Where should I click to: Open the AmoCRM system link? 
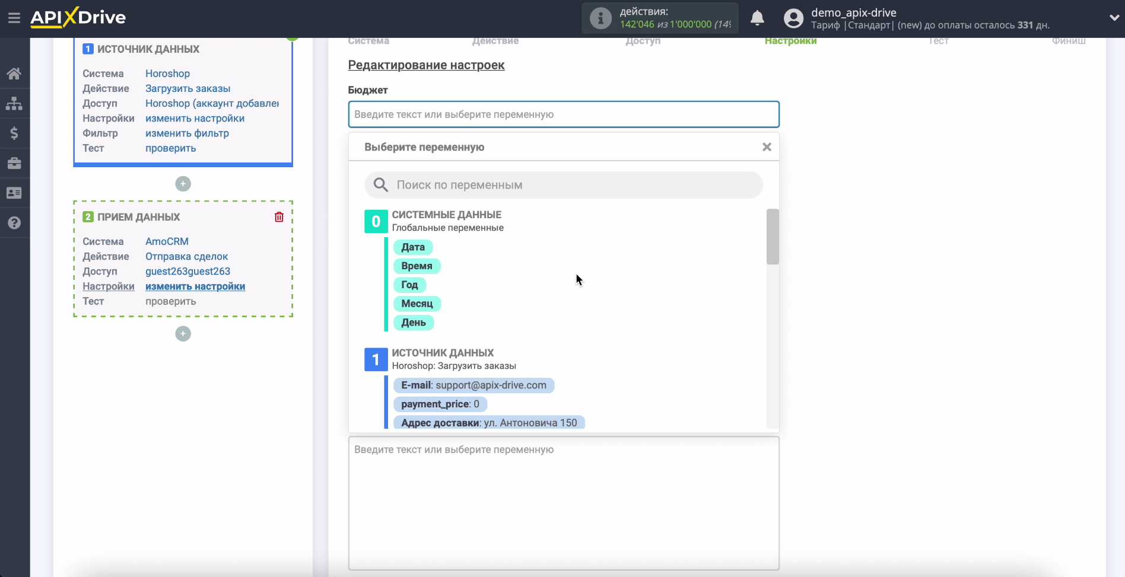pos(167,241)
